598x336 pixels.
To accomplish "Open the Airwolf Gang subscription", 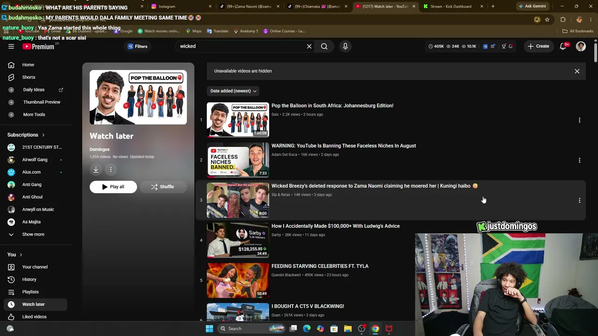I will (36, 160).
